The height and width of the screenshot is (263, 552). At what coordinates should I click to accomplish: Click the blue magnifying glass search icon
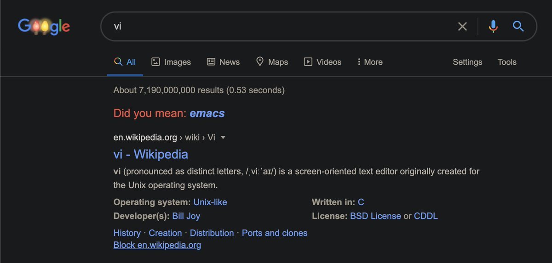(x=518, y=27)
